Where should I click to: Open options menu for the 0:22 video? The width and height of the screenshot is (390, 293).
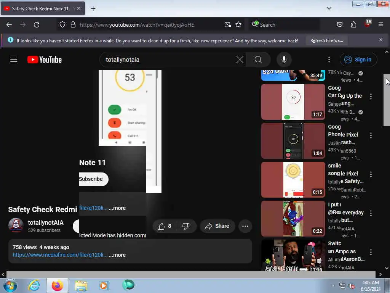(371, 213)
